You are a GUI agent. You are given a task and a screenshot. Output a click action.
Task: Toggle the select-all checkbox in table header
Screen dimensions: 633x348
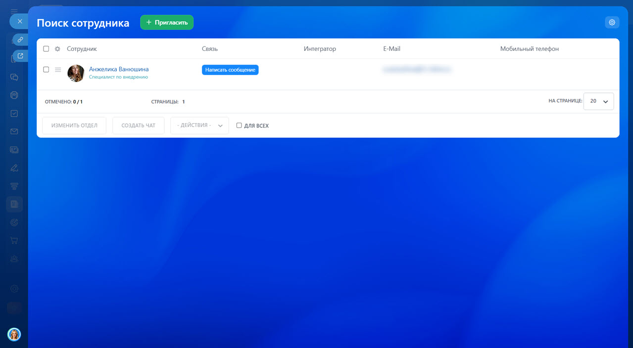click(x=46, y=49)
